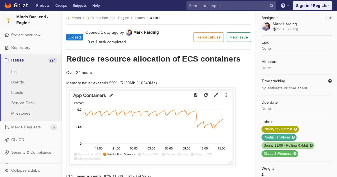
Task: Toggle the Production::Memory legend entry
Action: click(x=119, y=154)
